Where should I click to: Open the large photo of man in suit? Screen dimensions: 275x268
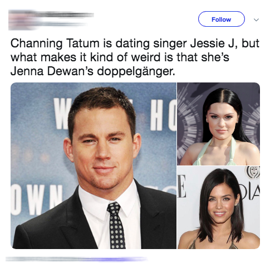(x=94, y=165)
